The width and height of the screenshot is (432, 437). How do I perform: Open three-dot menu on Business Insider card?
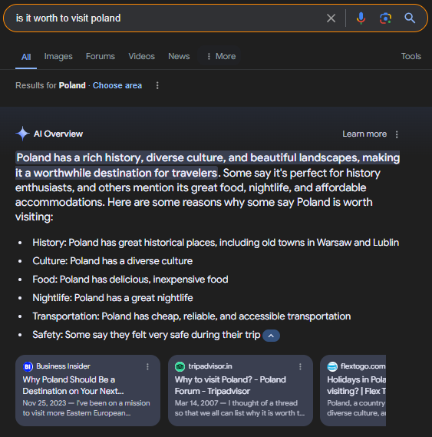click(147, 366)
